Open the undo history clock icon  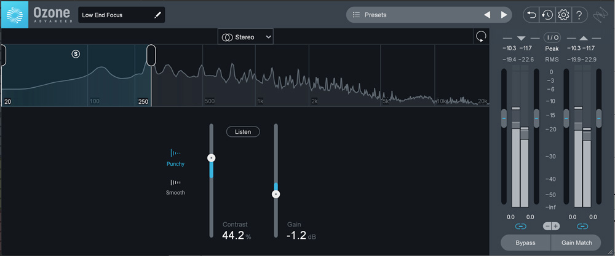[x=547, y=15]
